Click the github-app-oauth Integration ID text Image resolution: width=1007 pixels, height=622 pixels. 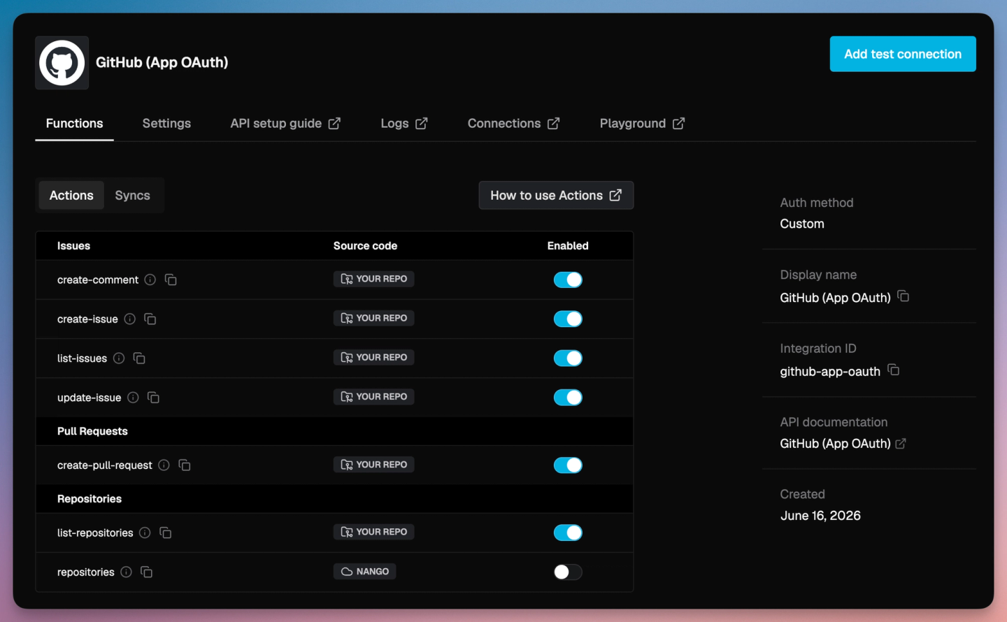pyautogui.click(x=830, y=371)
